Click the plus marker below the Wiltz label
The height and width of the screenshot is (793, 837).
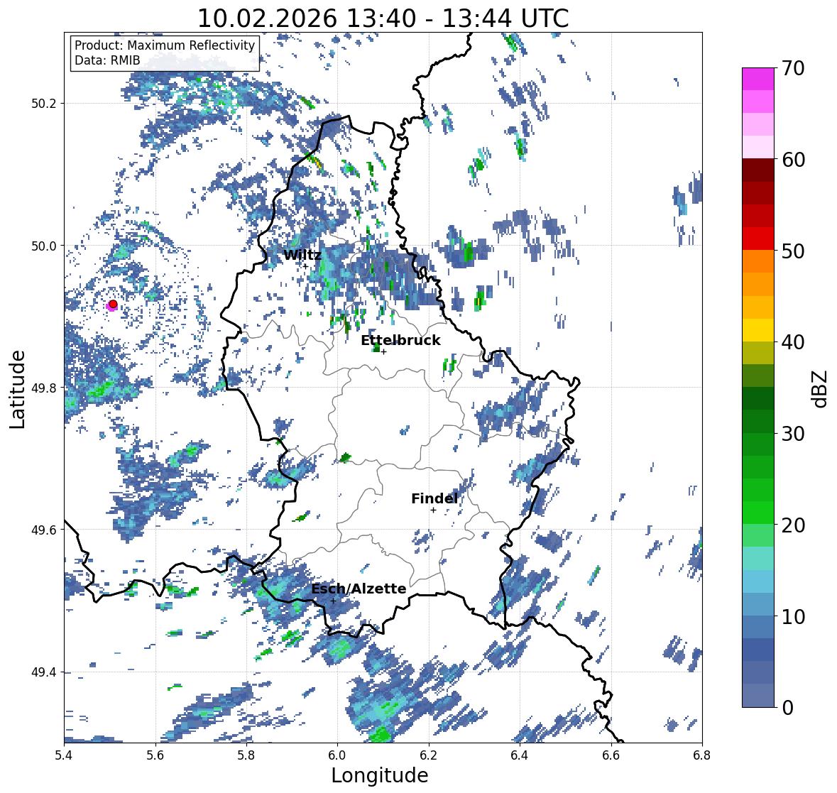(305, 266)
